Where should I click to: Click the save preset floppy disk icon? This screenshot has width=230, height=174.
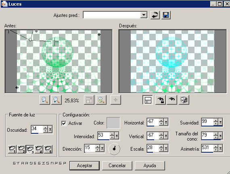[x=166, y=15]
